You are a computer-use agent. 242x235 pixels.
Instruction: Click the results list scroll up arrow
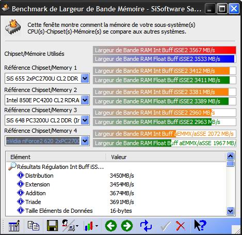coord(230,156)
